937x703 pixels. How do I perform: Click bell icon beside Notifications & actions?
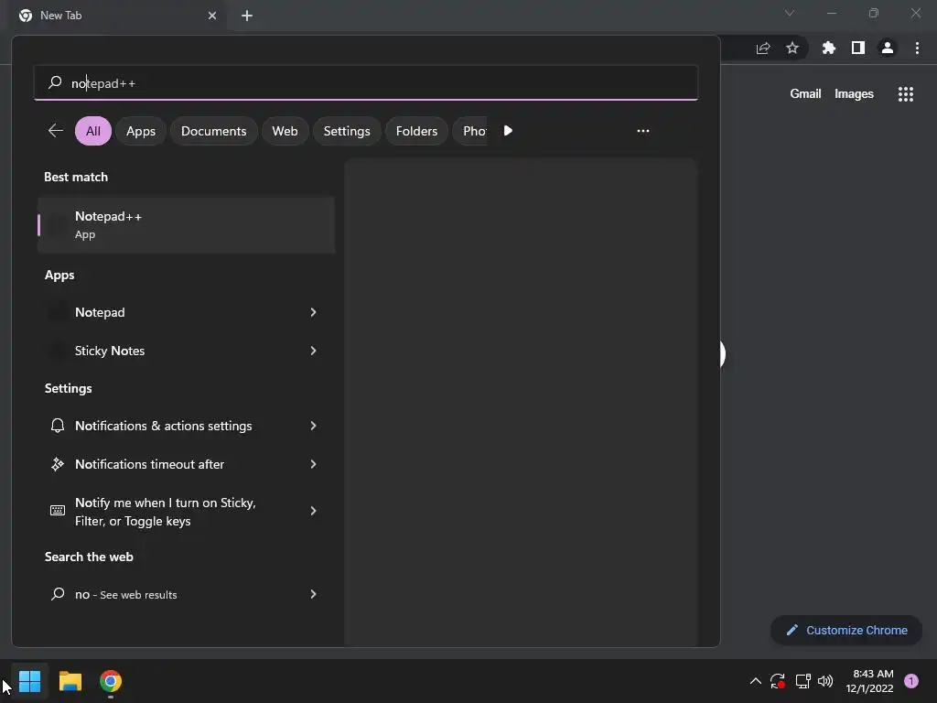coord(58,426)
